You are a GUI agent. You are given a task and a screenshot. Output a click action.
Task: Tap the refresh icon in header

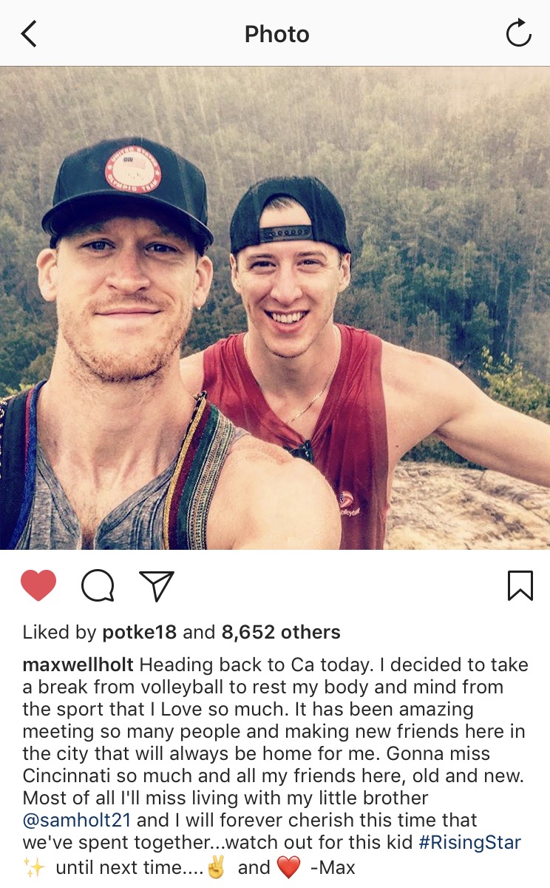pos(518,33)
